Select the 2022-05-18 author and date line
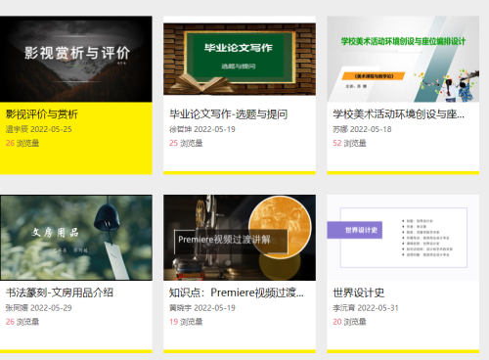Screen dimensions: 489x360 pos(362,129)
